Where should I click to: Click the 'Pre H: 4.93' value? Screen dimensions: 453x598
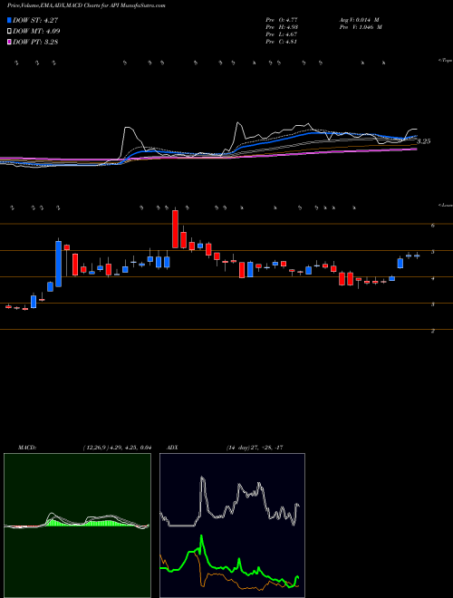click(282, 27)
